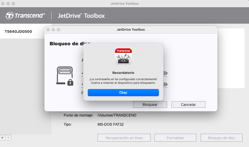Click the Tipo label
This screenshot has height=147, width=249.
pos(68,125)
